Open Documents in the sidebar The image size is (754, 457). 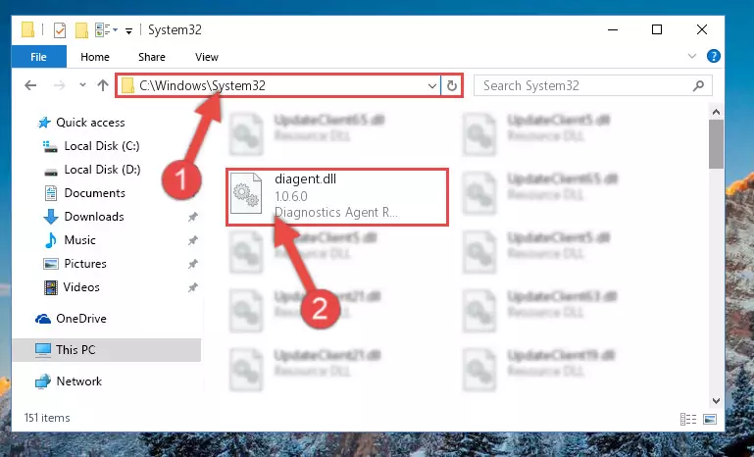pos(95,193)
